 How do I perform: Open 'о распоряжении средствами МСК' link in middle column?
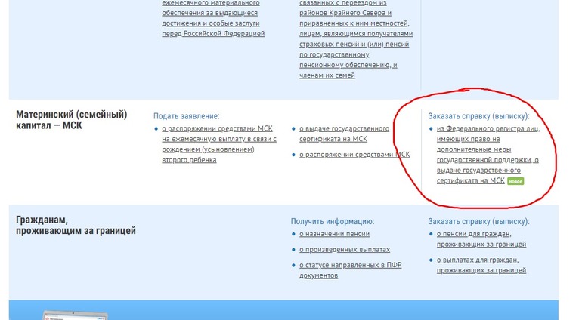click(x=354, y=155)
